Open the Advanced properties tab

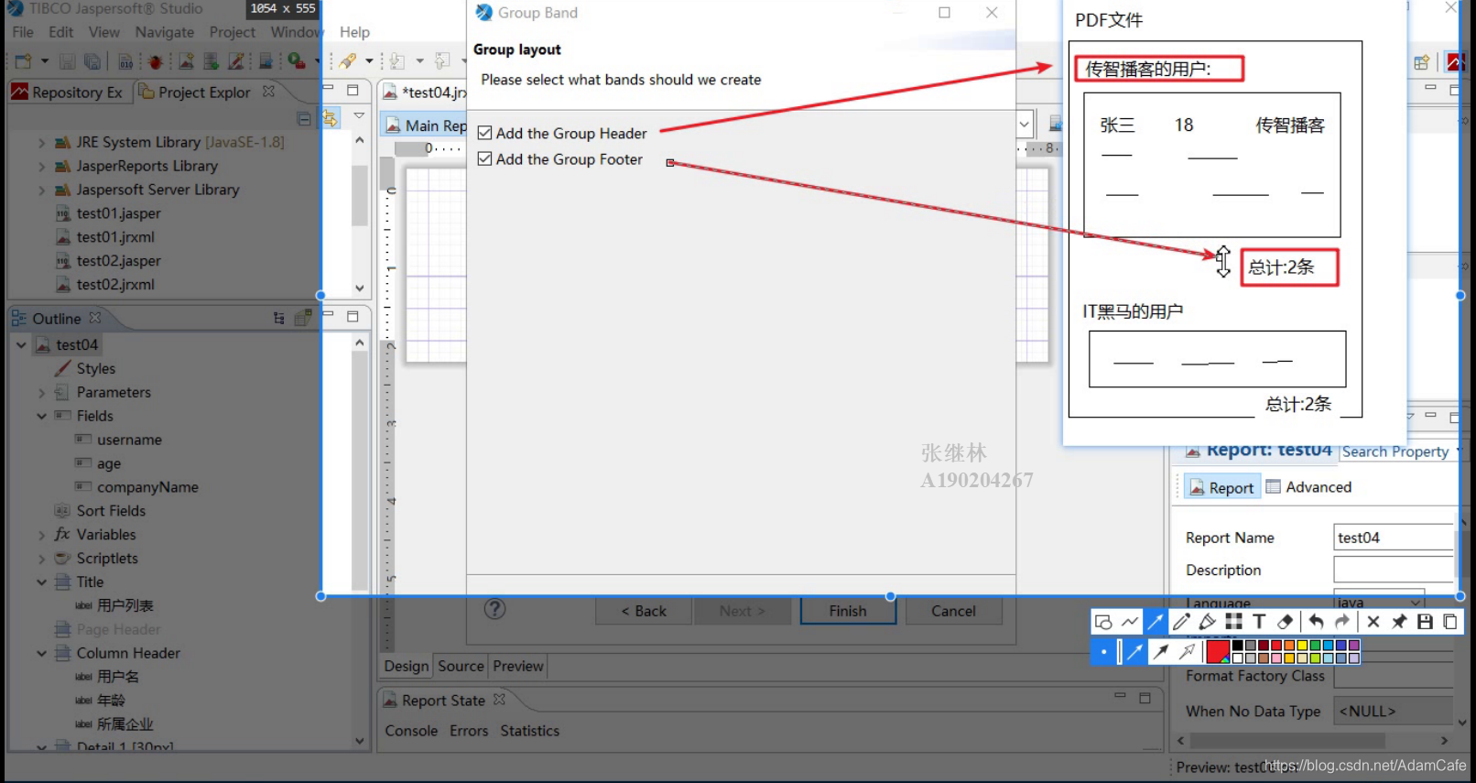(1309, 487)
